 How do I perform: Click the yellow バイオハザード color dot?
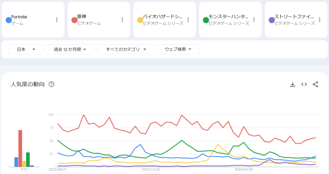(x=140, y=20)
